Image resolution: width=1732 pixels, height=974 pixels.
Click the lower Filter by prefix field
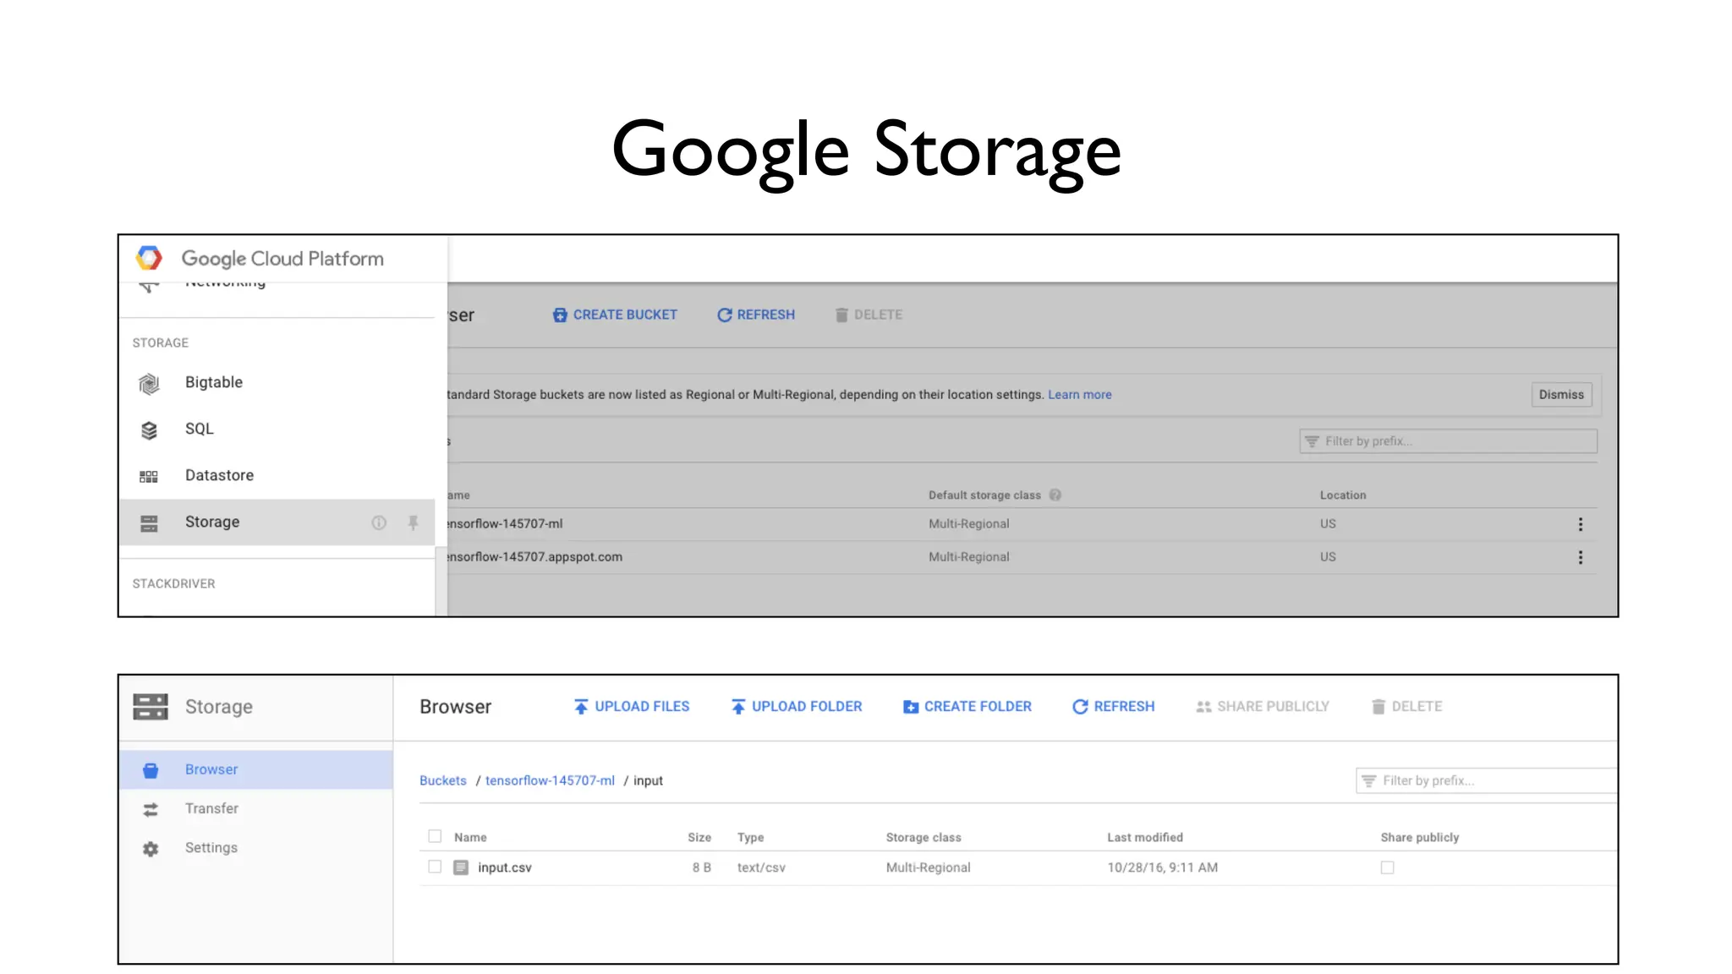coord(1488,780)
